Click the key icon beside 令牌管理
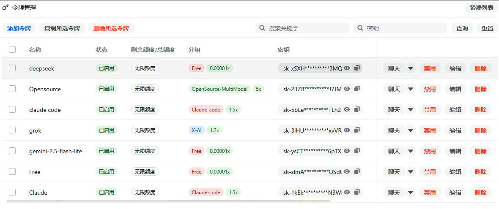 click(x=5, y=7)
